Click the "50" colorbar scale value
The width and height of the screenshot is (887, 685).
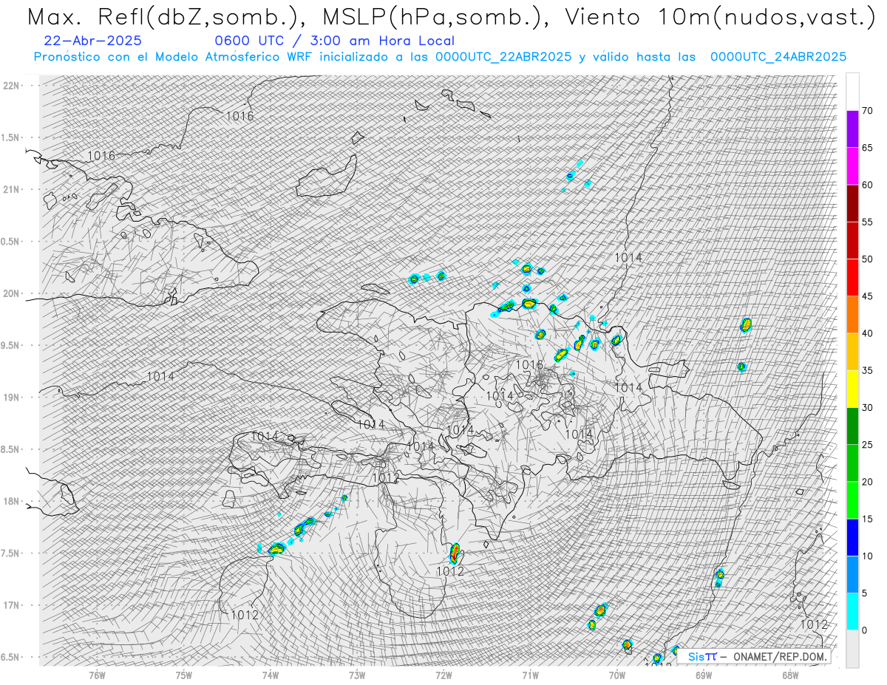[x=867, y=259]
